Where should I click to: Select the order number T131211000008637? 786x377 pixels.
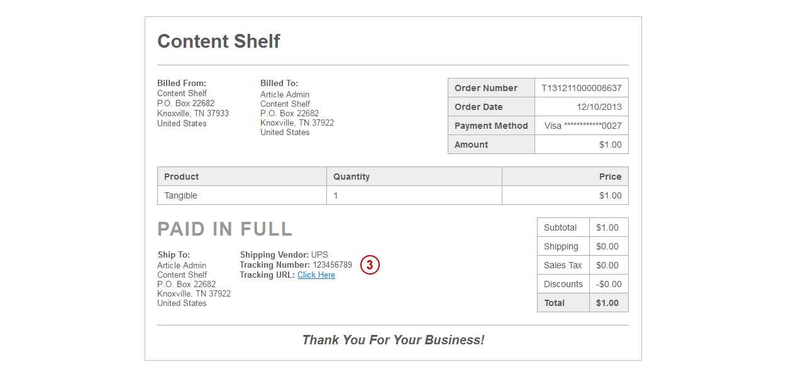pyautogui.click(x=582, y=88)
